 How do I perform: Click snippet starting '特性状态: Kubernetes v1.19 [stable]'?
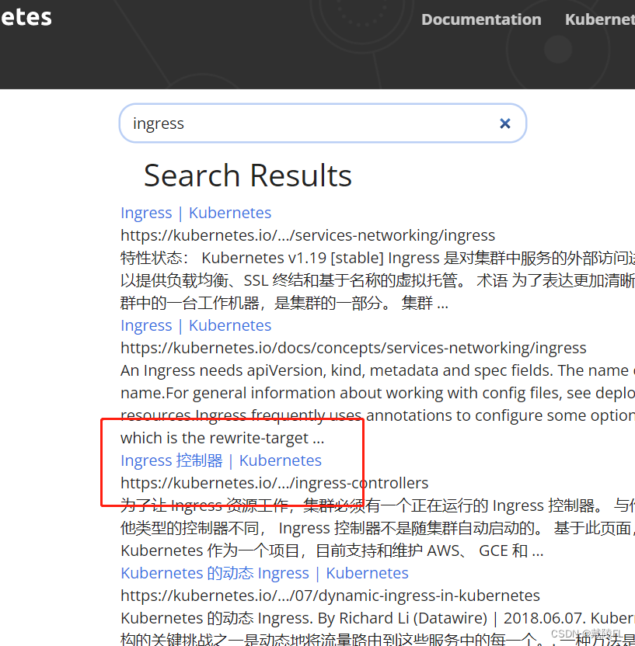(252, 258)
